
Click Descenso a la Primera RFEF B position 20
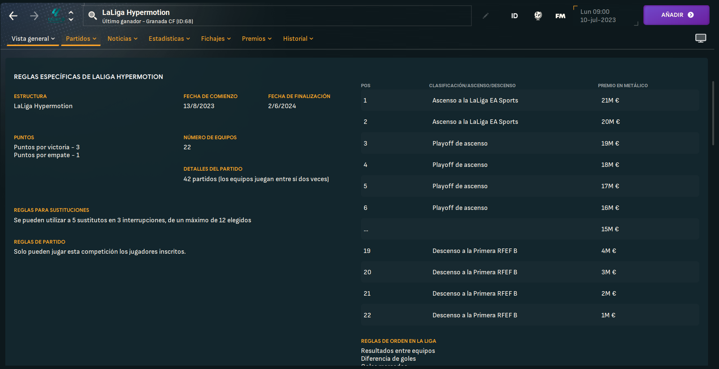[530, 272]
